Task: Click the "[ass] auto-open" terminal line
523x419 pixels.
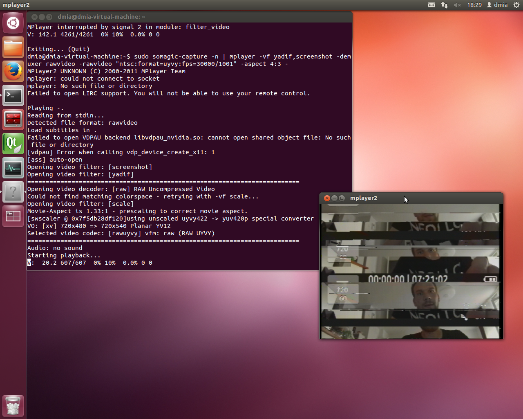Action: pos(55,160)
